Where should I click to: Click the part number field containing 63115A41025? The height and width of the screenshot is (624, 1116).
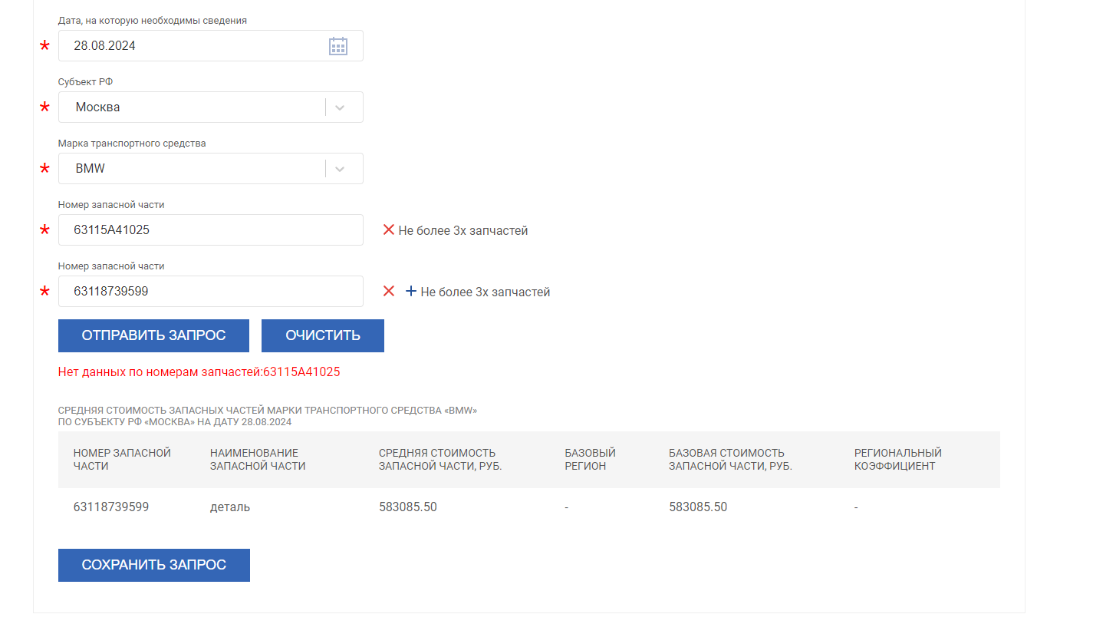tap(210, 230)
